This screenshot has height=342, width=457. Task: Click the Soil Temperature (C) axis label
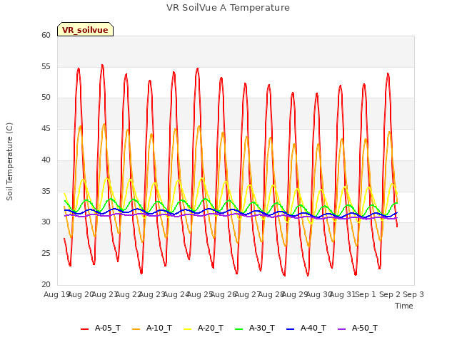[9, 162]
